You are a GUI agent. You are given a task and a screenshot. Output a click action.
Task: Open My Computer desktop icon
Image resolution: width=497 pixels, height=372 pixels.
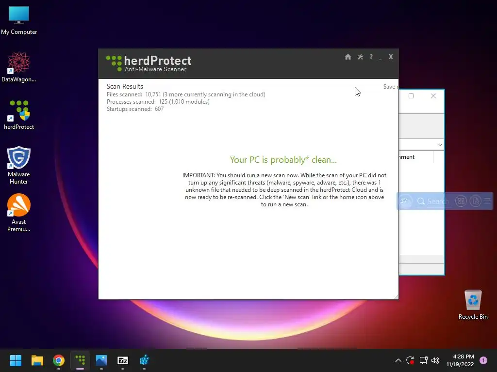[19, 20]
